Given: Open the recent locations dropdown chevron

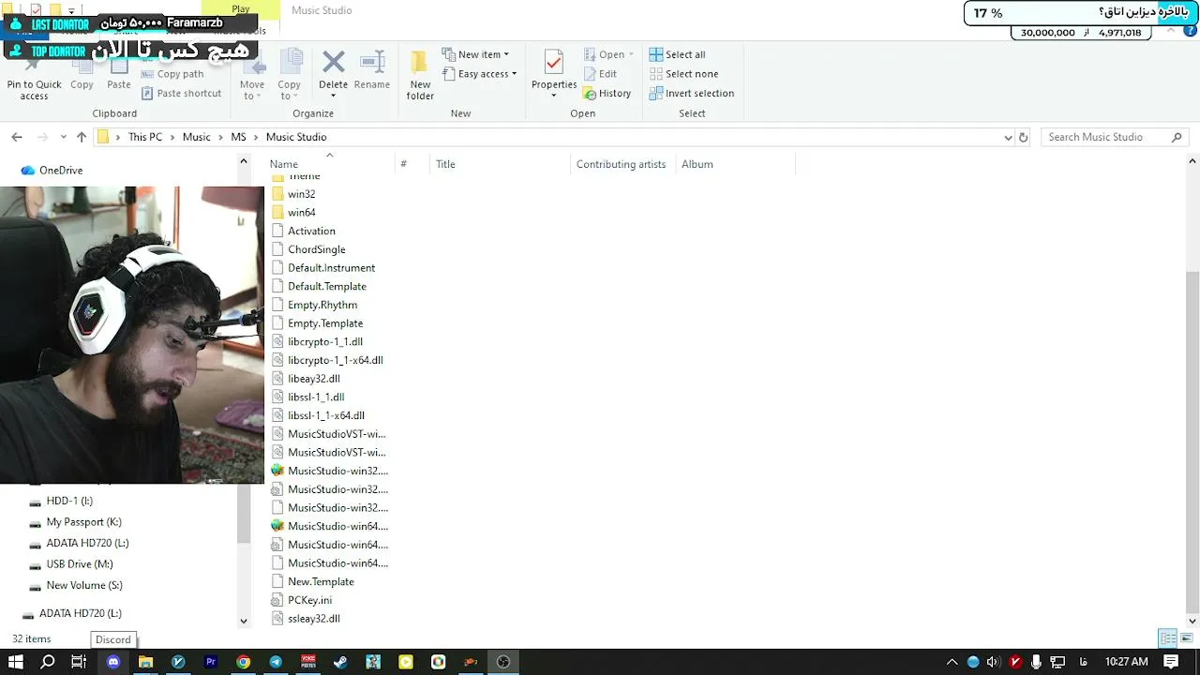Looking at the screenshot, I should (x=64, y=137).
